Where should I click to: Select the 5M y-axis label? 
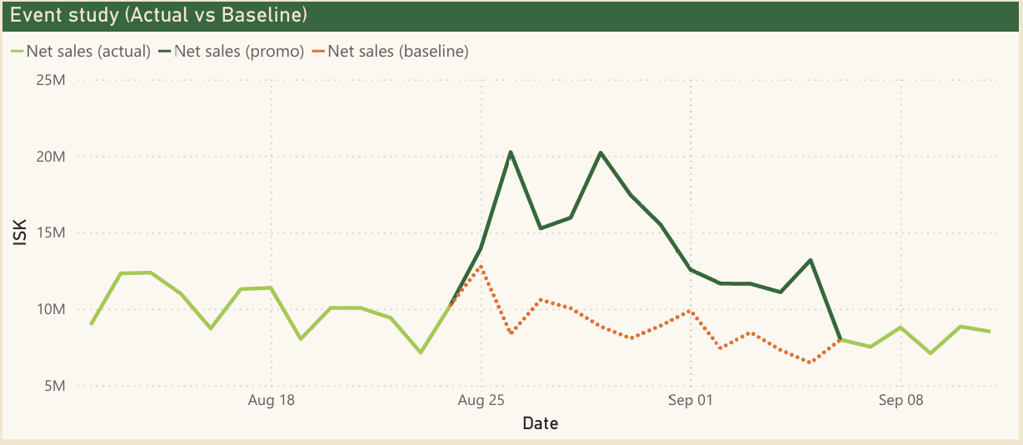(56, 386)
